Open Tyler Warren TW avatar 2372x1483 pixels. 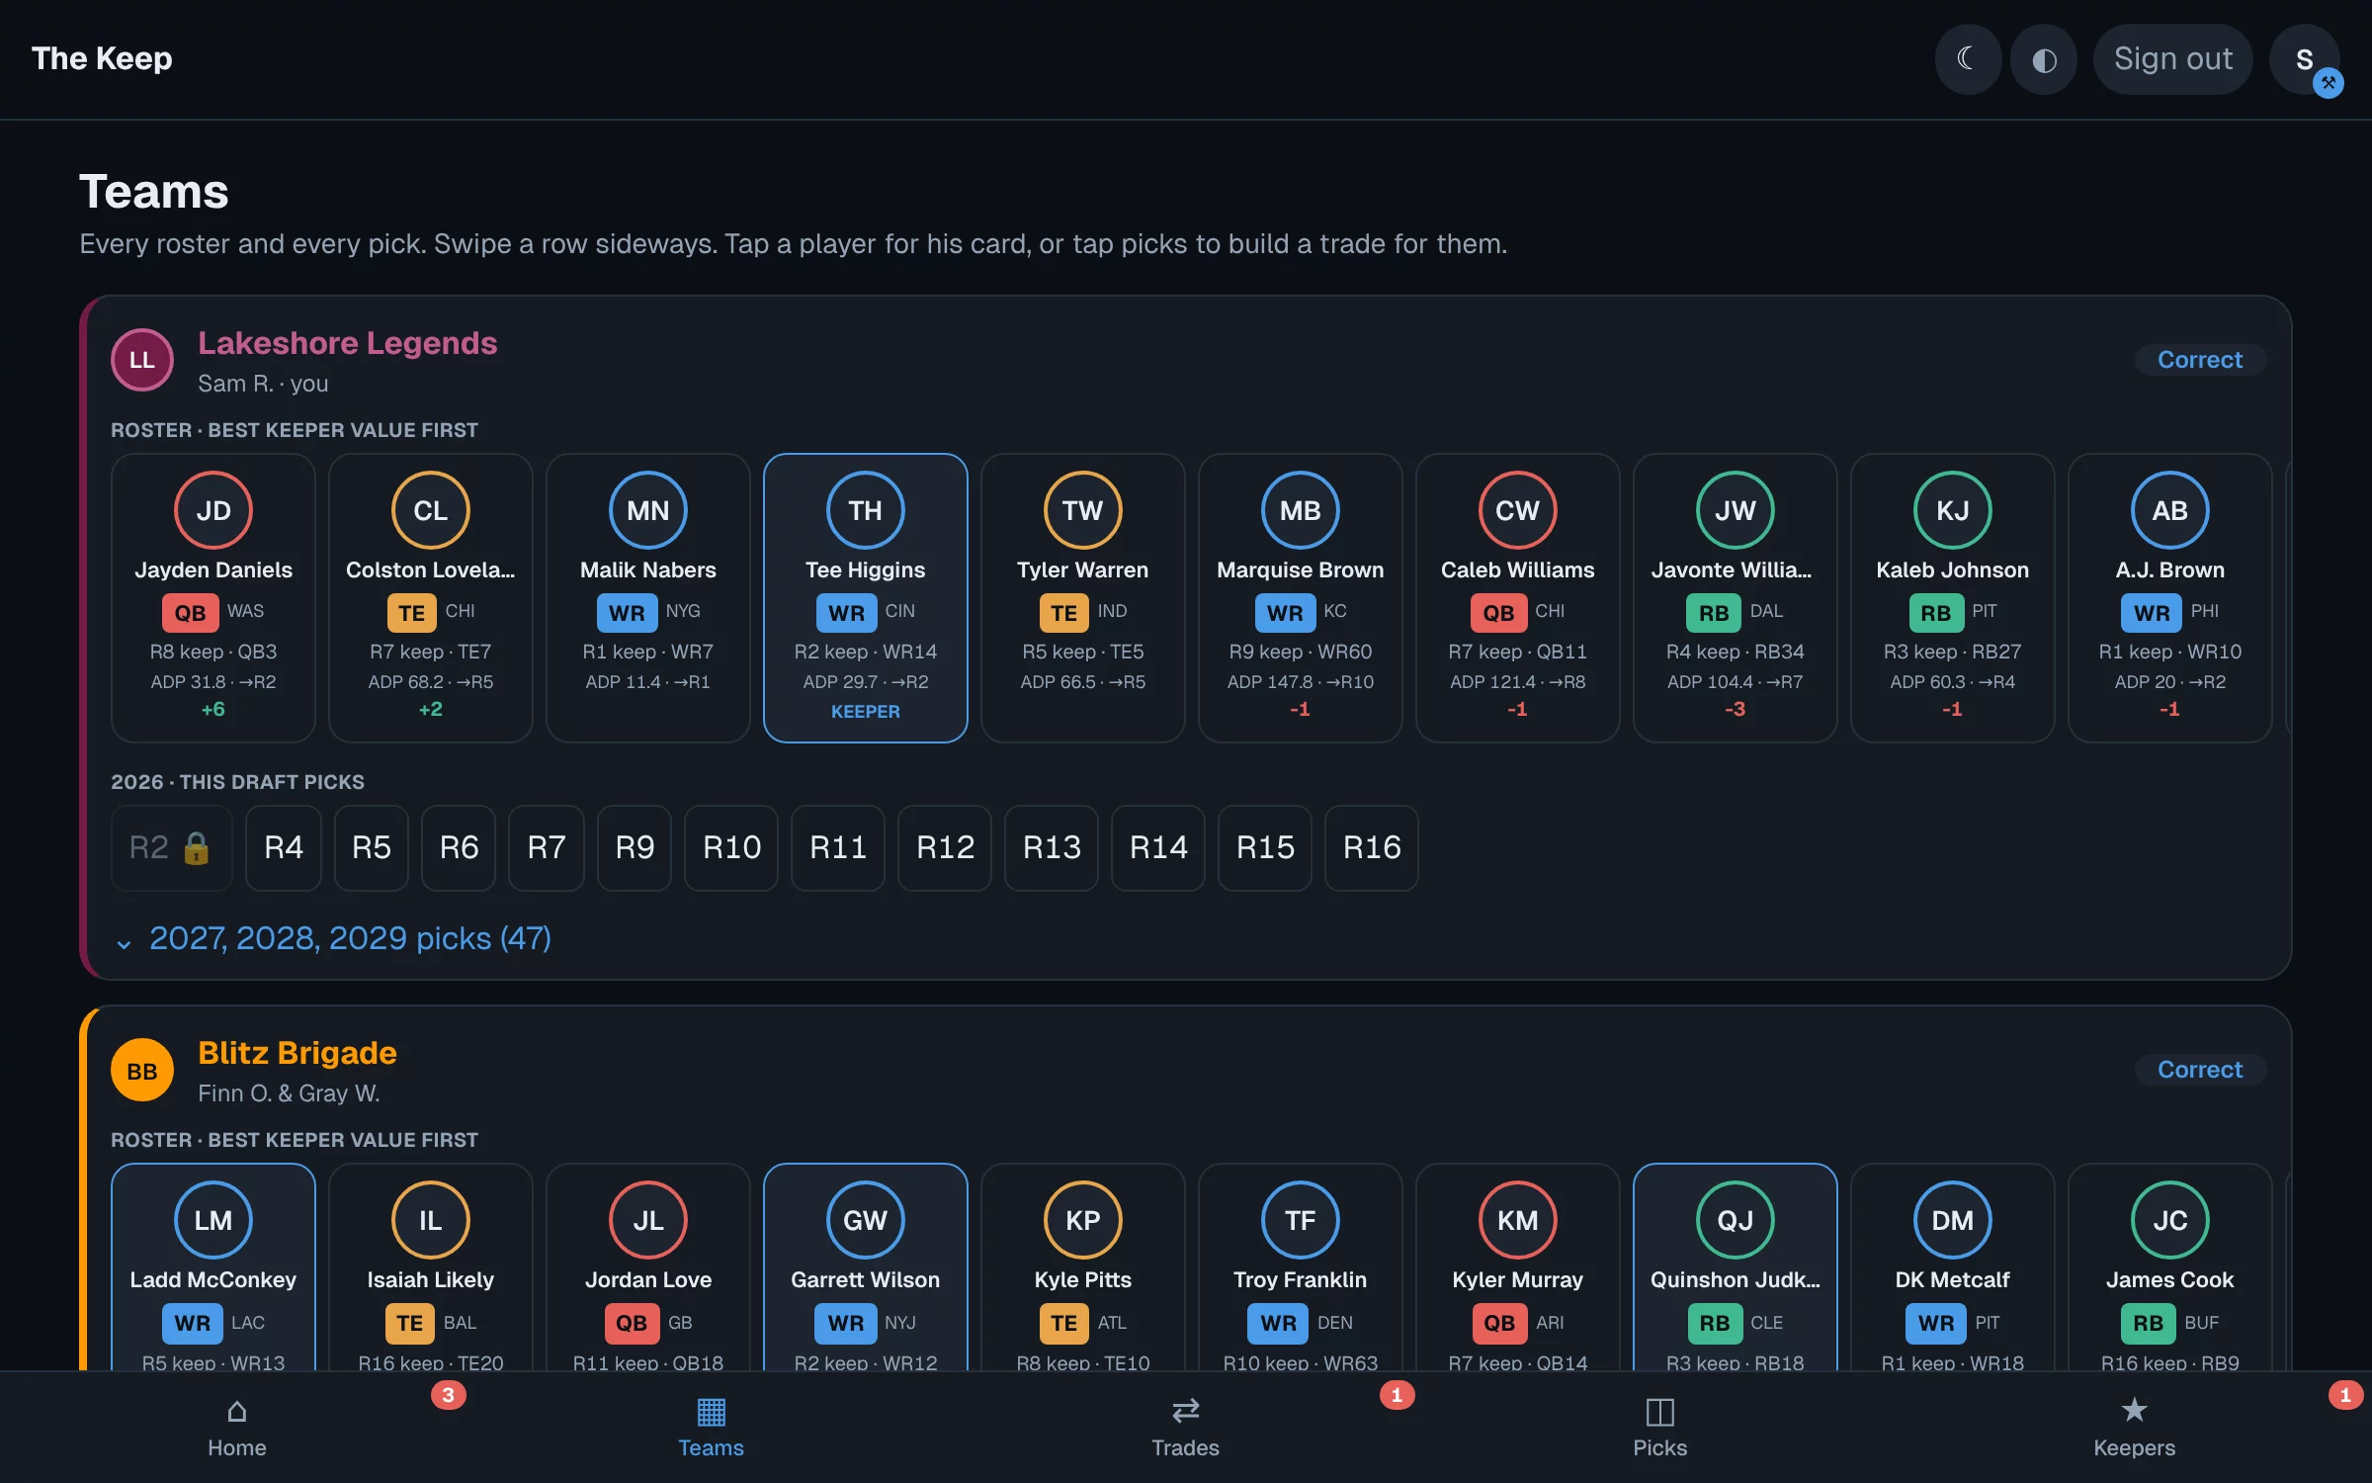pos(1083,510)
